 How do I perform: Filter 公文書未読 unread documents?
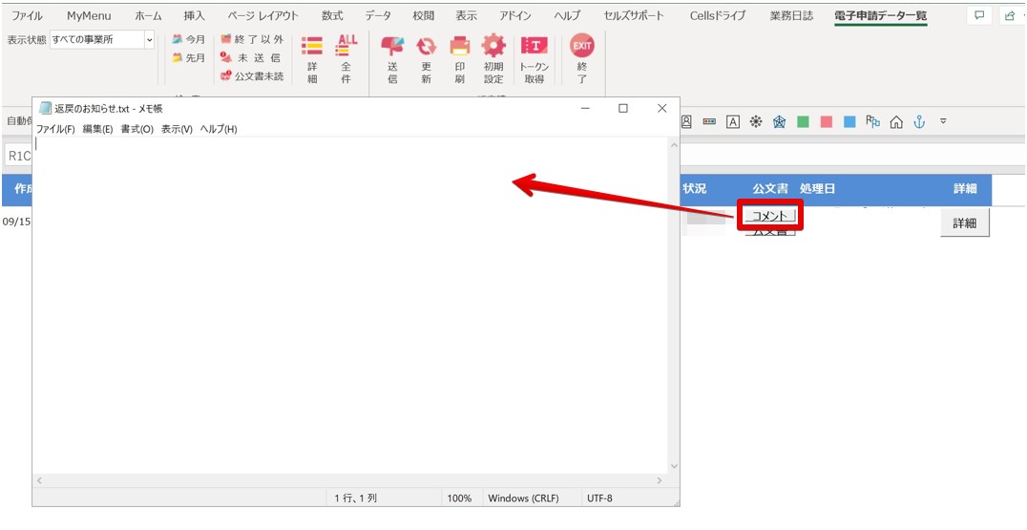tap(252, 76)
